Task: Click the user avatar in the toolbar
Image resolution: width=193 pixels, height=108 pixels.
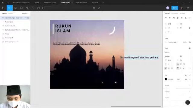Action: coord(168,8)
